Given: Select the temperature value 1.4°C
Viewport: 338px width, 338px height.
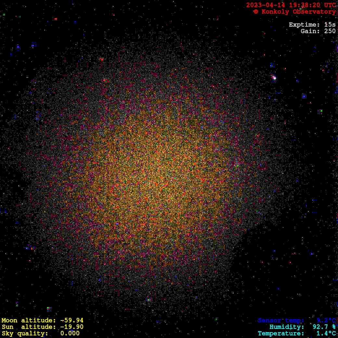Looking at the screenshot, I should (326, 333).
